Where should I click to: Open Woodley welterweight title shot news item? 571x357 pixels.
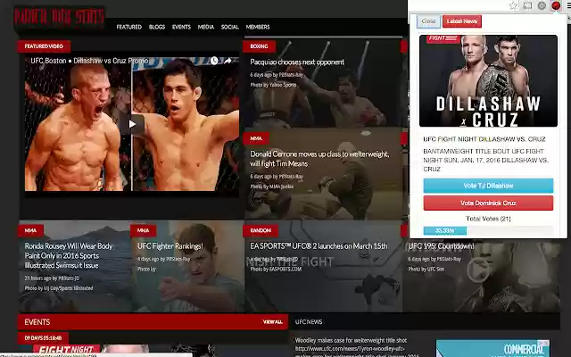[351, 340]
